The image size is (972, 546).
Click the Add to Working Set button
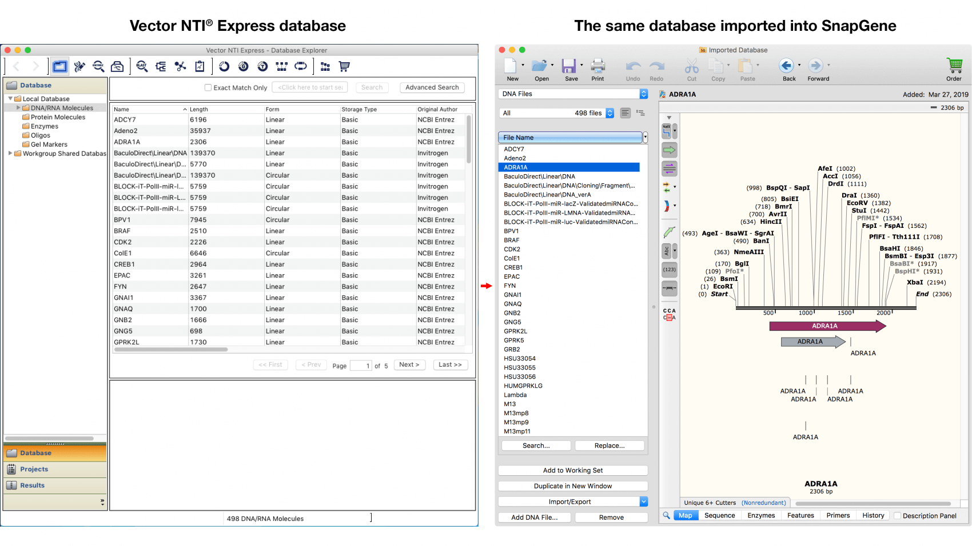[572, 470]
